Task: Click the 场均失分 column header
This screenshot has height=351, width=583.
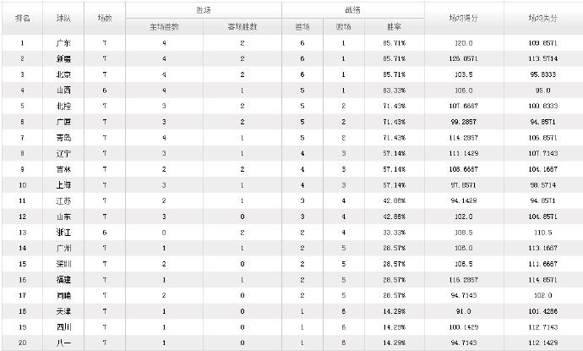Action: [x=543, y=19]
